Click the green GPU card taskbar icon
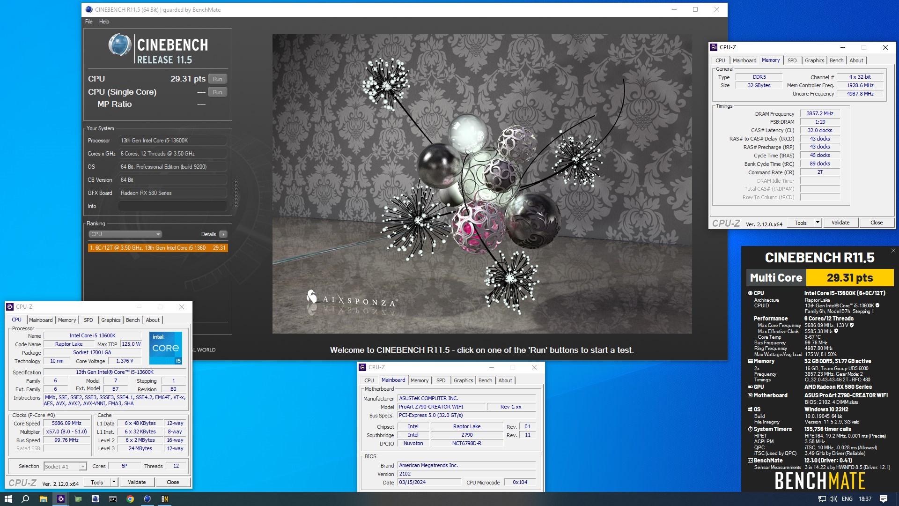Viewport: 899px width, 506px height. point(78,499)
